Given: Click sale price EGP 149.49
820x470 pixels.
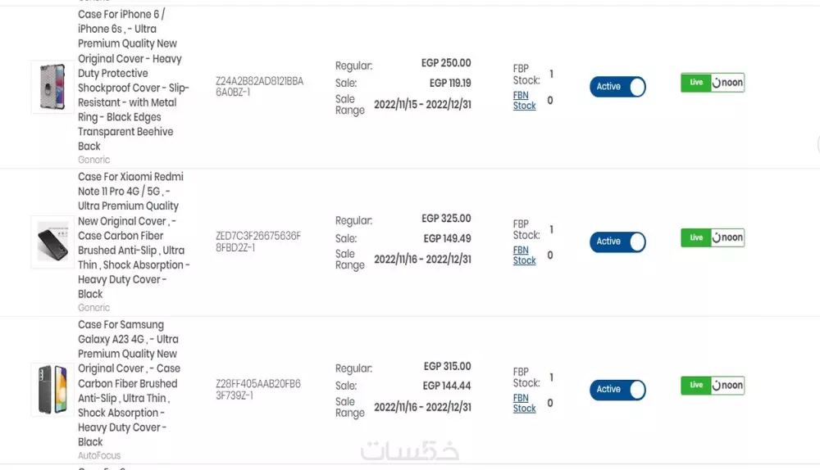Looking at the screenshot, I should click(x=447, y=238).
